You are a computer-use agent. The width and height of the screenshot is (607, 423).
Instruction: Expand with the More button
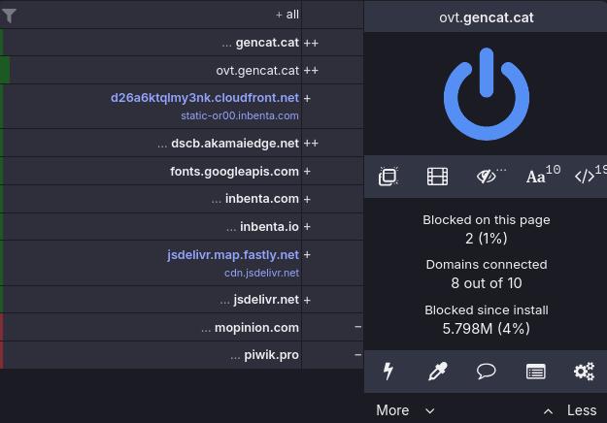pos(405,410)
